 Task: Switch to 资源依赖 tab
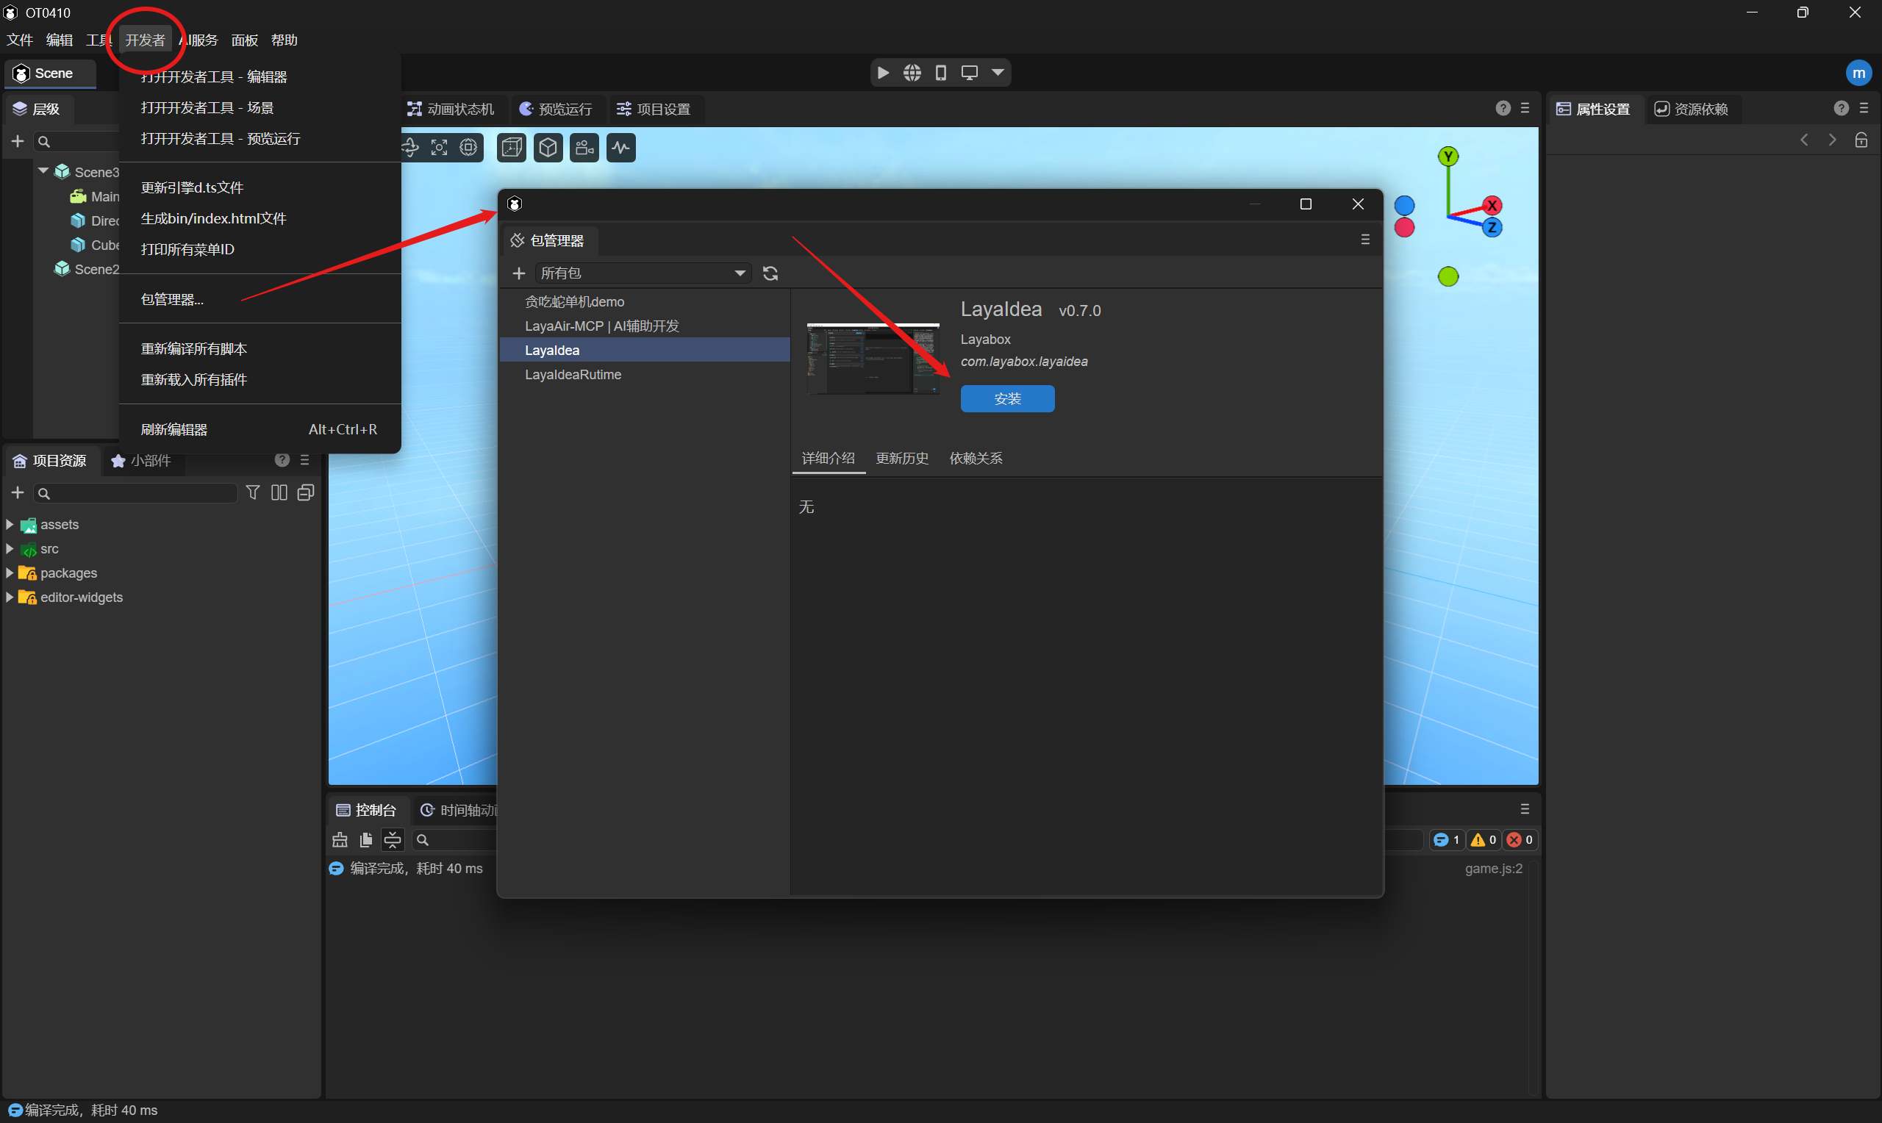click(x=1692, y=109)
